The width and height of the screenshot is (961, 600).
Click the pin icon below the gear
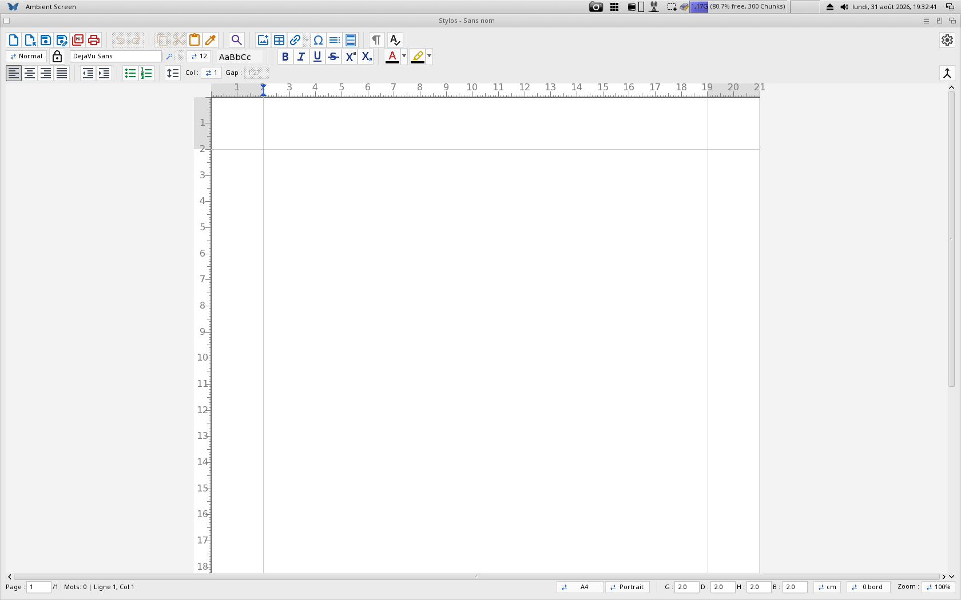click(x=947, y=73)
